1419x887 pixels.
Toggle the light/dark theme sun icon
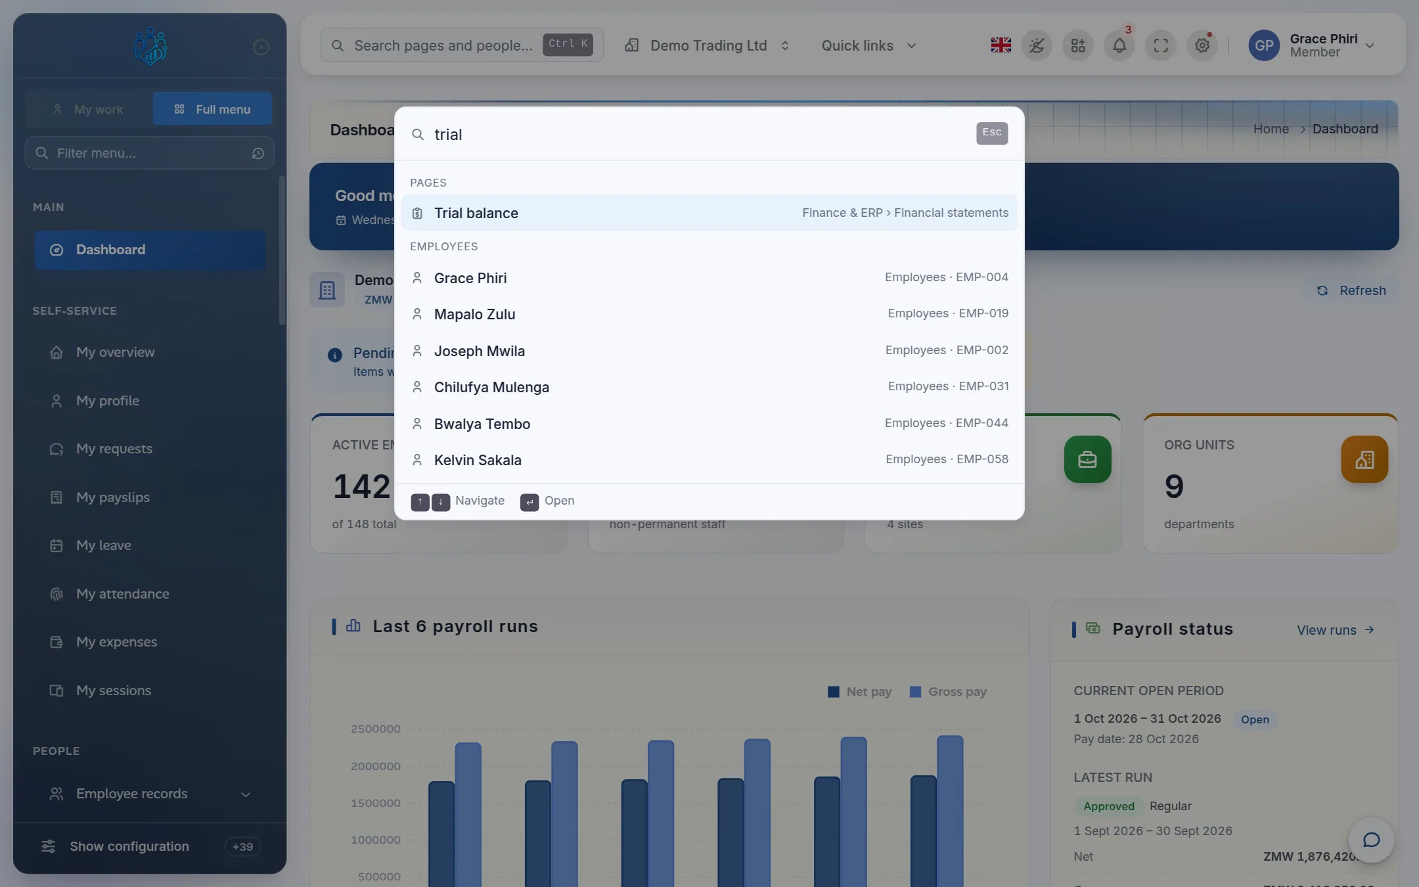click(x=1037, y=45)
